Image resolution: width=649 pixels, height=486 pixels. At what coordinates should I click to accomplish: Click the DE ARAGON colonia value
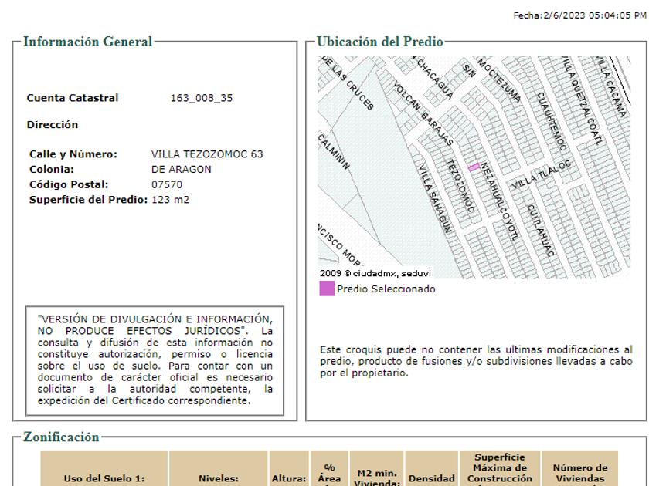tap(181, 169)
